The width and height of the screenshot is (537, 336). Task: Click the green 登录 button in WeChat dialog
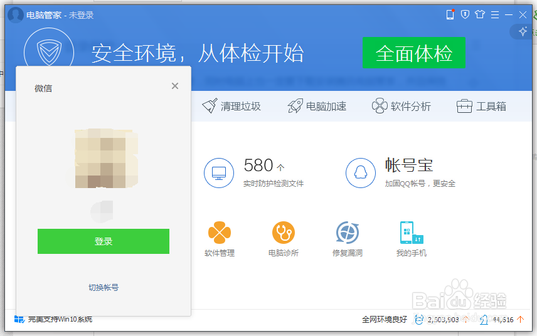(x=104, y=241)
